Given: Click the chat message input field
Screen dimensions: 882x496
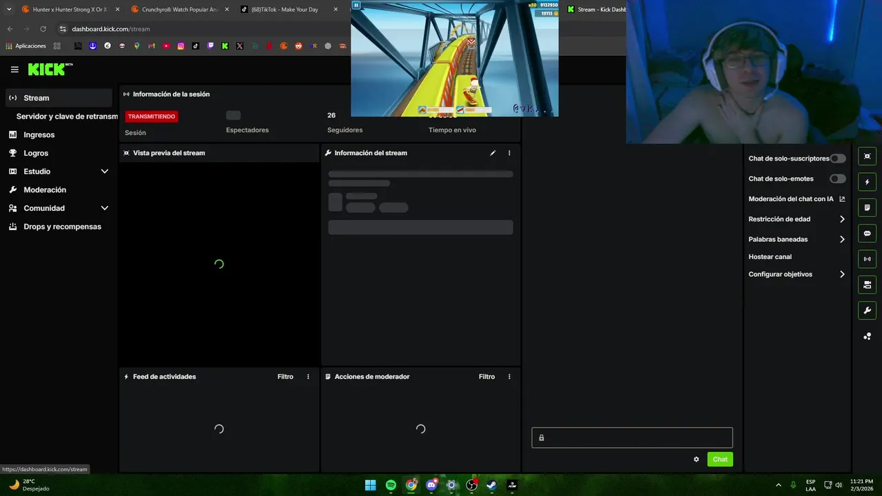Looking at the screenshot, I should click(x=632, y=437).
